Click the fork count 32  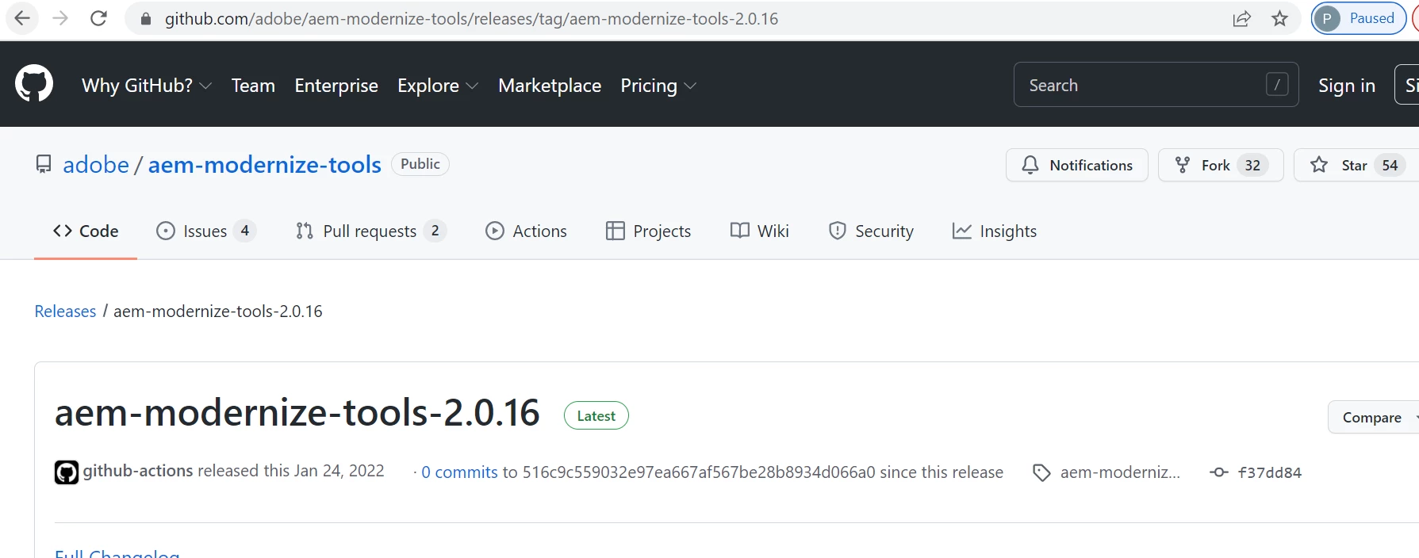(x=1252, y=165)
